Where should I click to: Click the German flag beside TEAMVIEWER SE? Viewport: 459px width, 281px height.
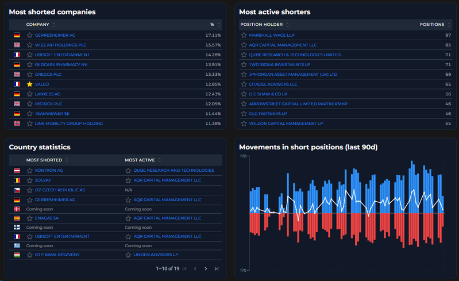(x=17, y=114)
